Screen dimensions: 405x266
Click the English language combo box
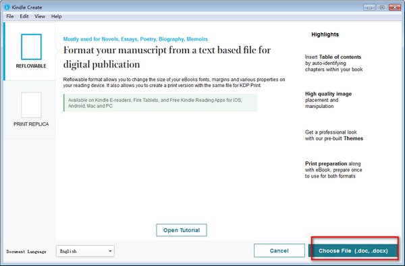85,251
